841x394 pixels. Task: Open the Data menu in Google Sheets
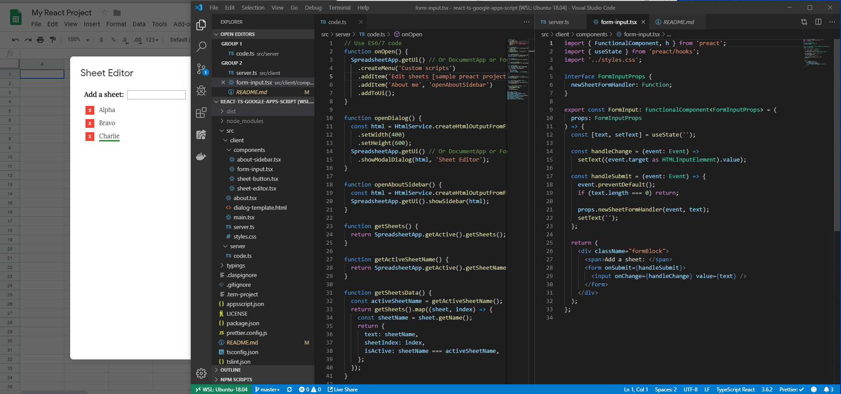click(x=139, y=24)
